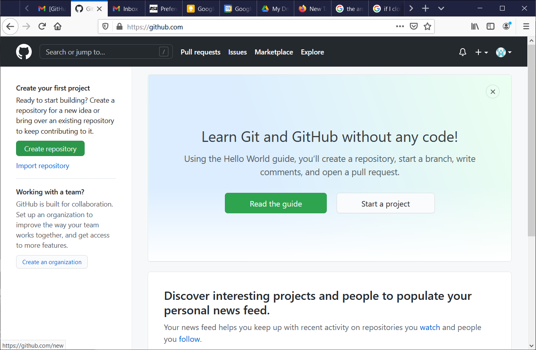536x350 pixels.
Task: Follow the Import repository link
Action: [43, 166]
